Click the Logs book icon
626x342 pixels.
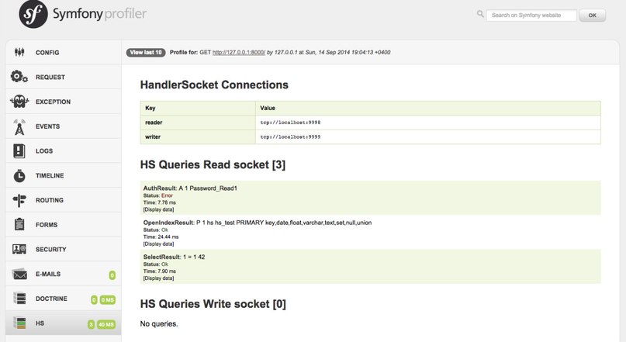click(19, 151)
